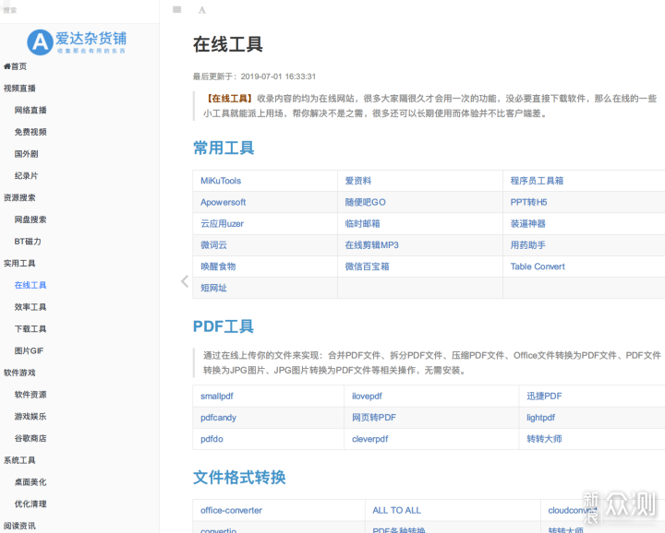
Task: Open the 微词云 link
Action: 213,245
